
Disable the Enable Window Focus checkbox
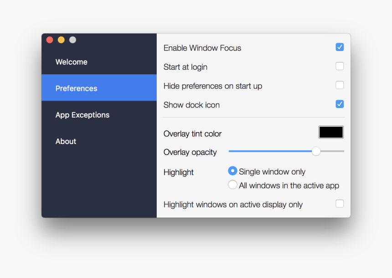(340, 47)
